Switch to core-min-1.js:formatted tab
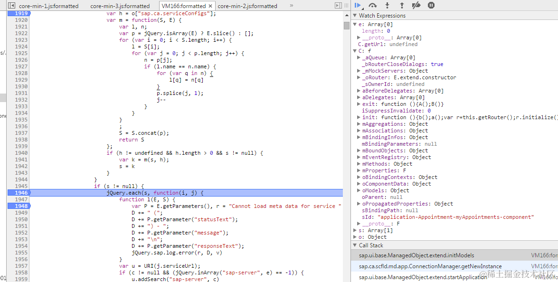The image size is (558, 282). click(49, 6)
